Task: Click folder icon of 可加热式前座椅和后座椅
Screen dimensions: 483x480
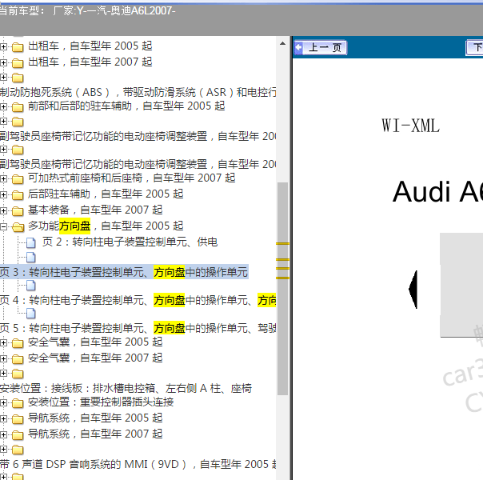Action: (18, 179)
